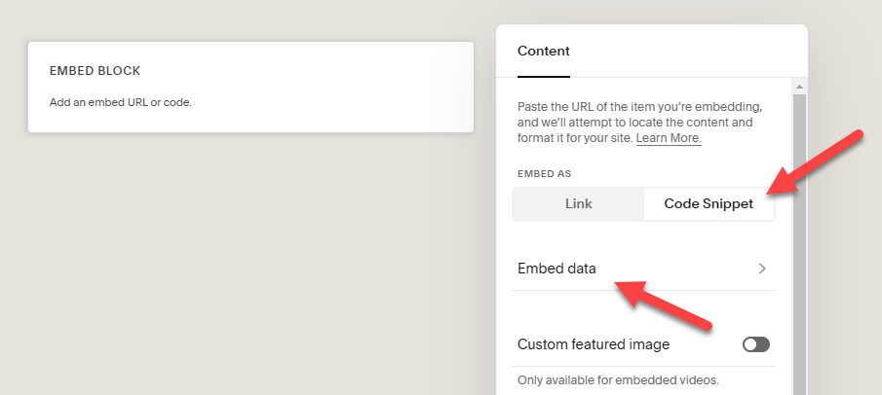The height and width of the screenshot is (395, 882).
Task: Click the EMBED AS section label
Action: click(x=544, y=173)
